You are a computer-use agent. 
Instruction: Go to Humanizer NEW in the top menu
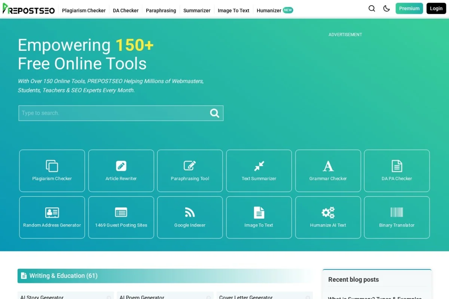[275, 10]
